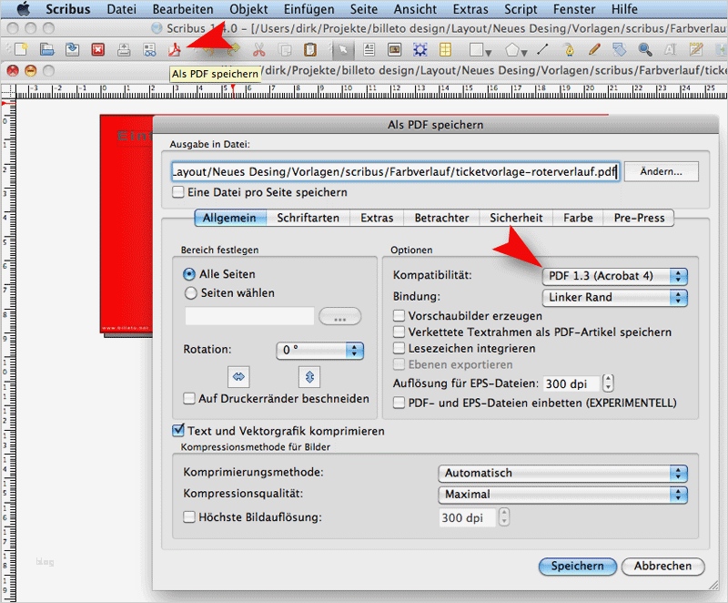
Task: Click the page range ellipsis button
Action: pos(339,316)
